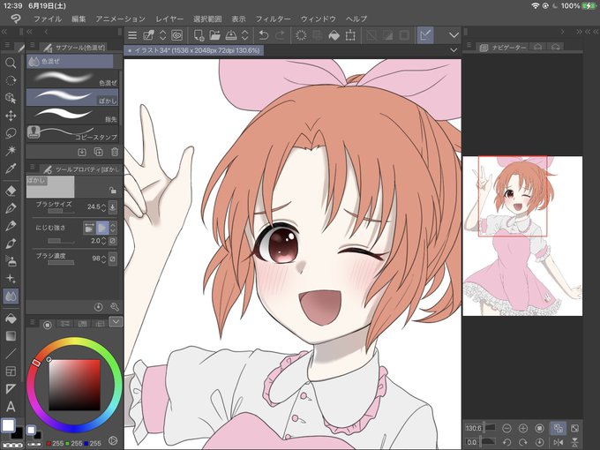The height and width of the screenshot is (450, 600).
Task: Open the レイヤー menu
Action: click(169, 19)
